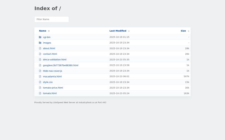Open the images directory link
Viewport: 225px width, 140px height.
click(x=47, y=43)
